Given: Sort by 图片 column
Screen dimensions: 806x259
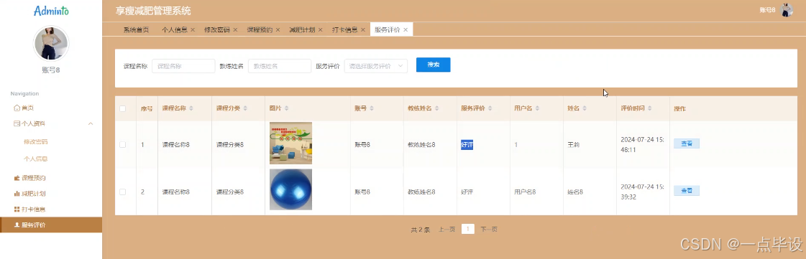Looking at the screenshot, I should coord(286,109).
